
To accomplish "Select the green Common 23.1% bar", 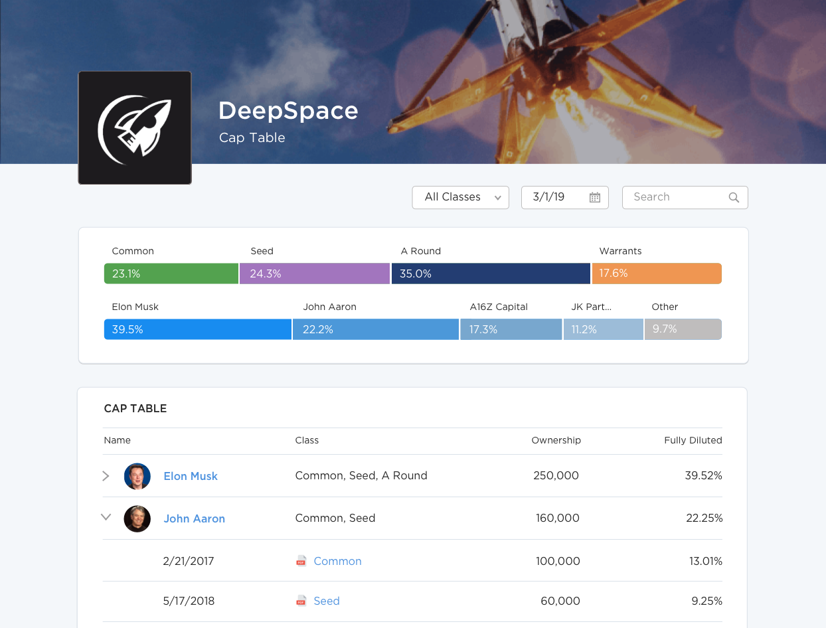I will [x=171, y=274].
